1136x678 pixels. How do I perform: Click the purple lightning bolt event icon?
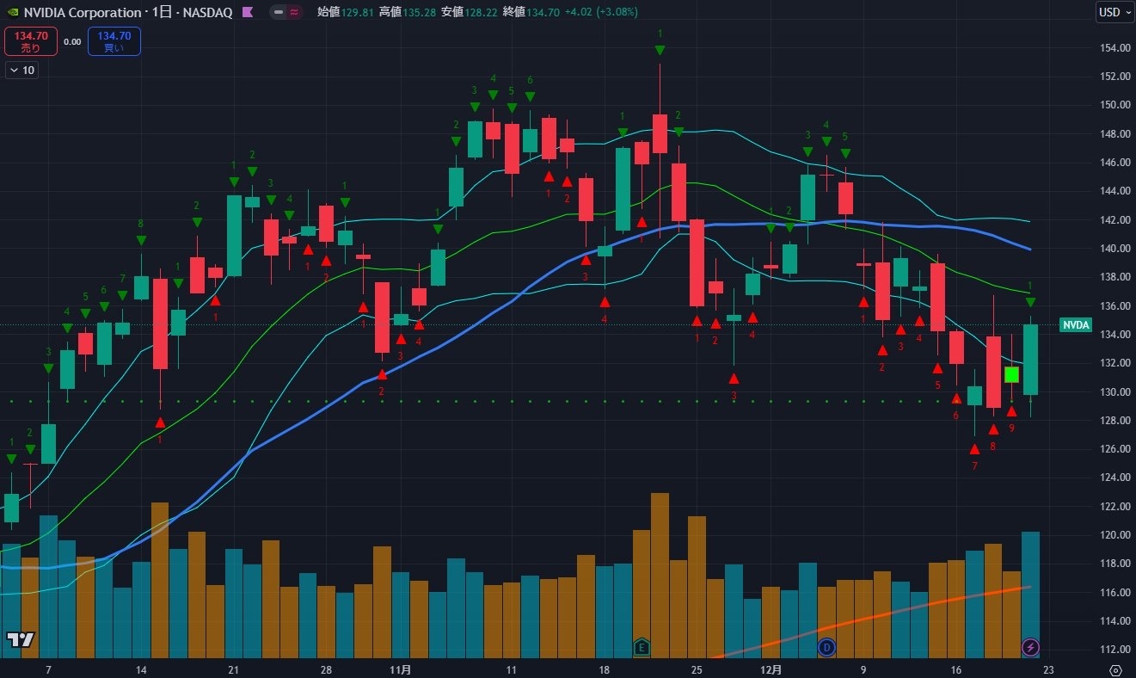coord(1030,646)
